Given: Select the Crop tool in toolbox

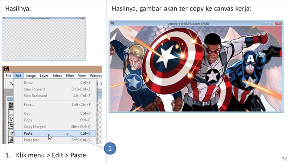Looking at the screenshot, I should (11, 126).
